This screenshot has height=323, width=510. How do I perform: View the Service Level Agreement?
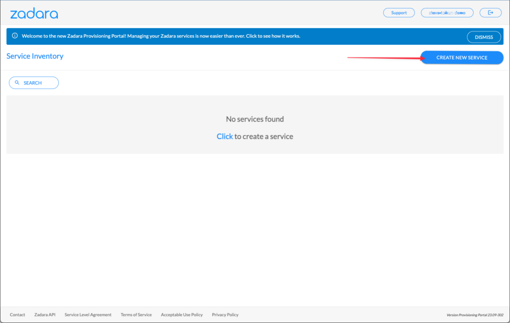[x=88, y=315]
